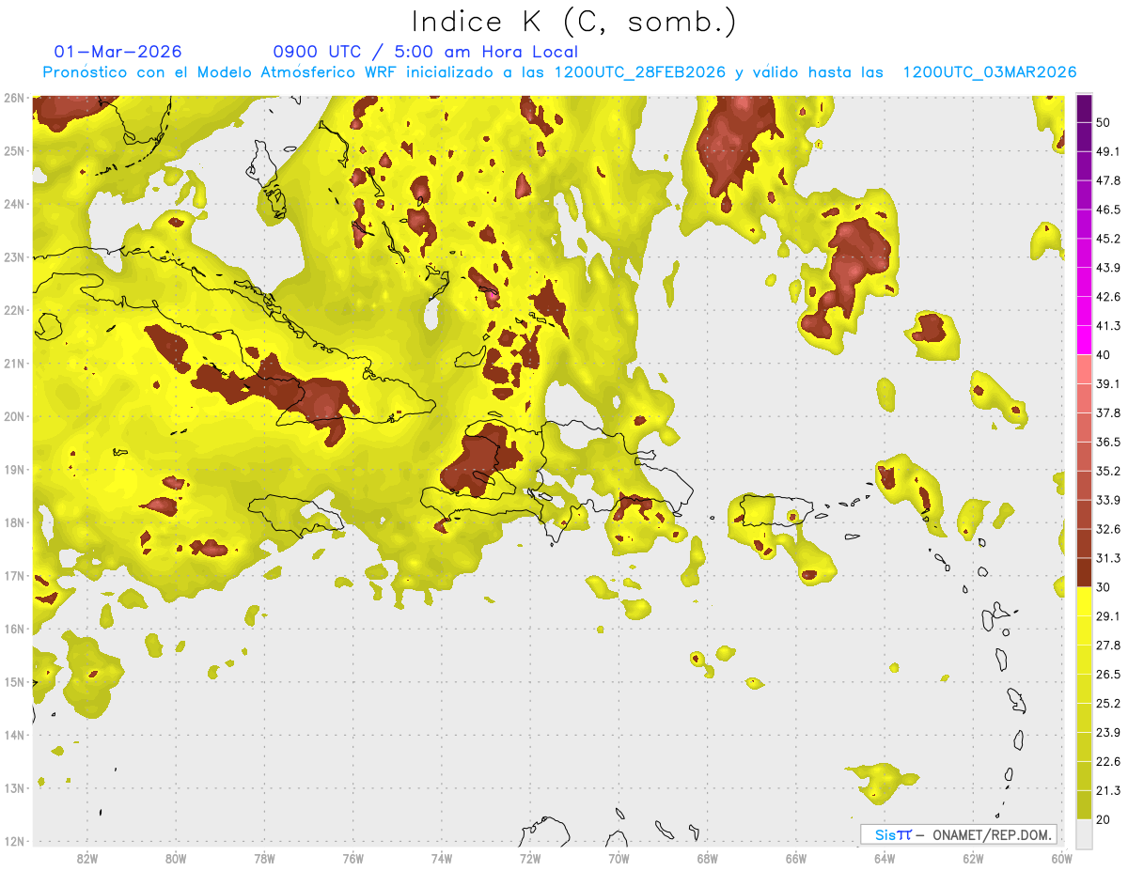This screenshot has height=871, width=1128.
Task: Click the '62W' longitude label
Action: coord(973,858)
